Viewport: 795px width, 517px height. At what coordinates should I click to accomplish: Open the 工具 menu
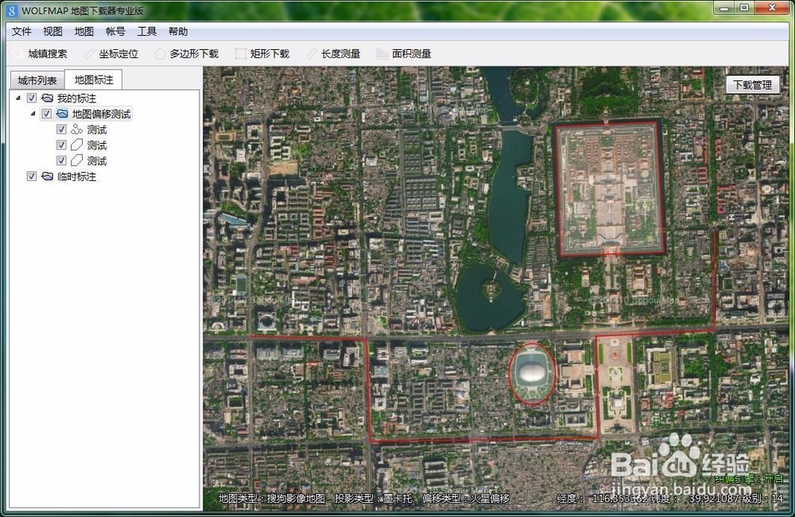click(x=146, y=31)
